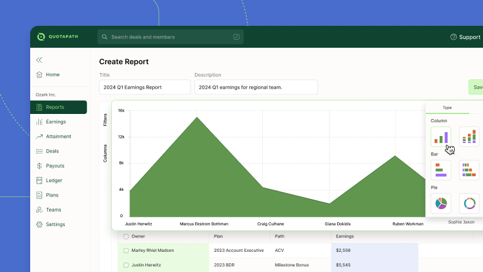Focus the search deals and members field
Viewport: 483px width, 272px height.
[x=170, y=37]
